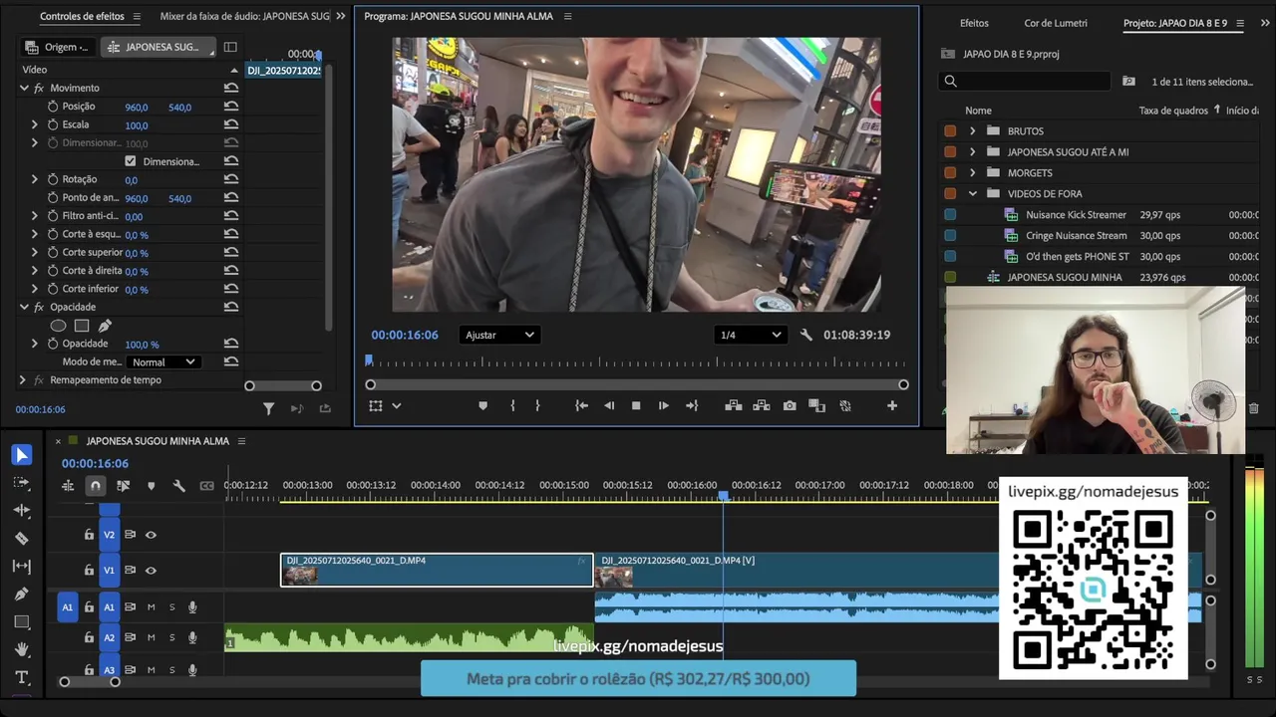Click the Lift button
Viewport: 1276px width, 717px height.
[733, 406]
